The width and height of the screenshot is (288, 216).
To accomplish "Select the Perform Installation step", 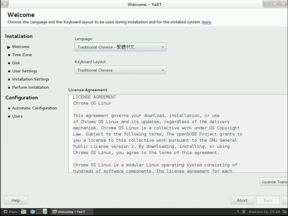I will (x=30, y=87).
